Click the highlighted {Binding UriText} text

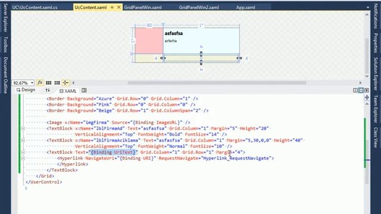click(x=113, y=152)
